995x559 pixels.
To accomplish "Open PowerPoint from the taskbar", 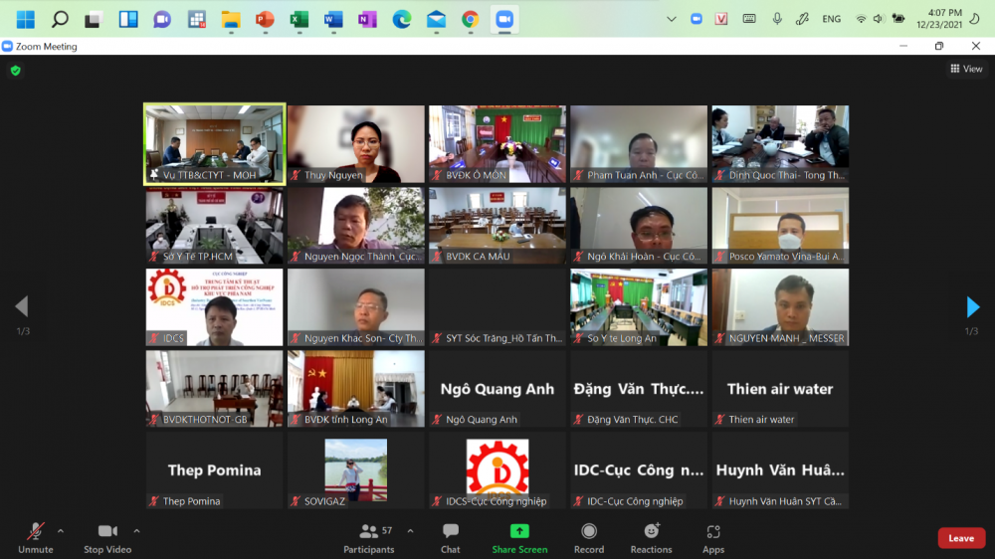I will coord(265,19).
